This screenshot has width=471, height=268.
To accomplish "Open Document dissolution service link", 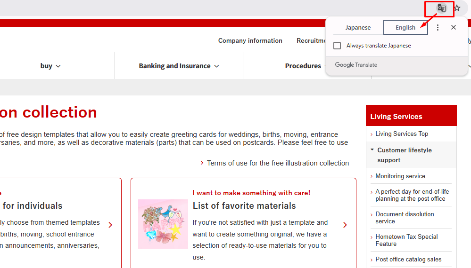I will click(405, 218).
